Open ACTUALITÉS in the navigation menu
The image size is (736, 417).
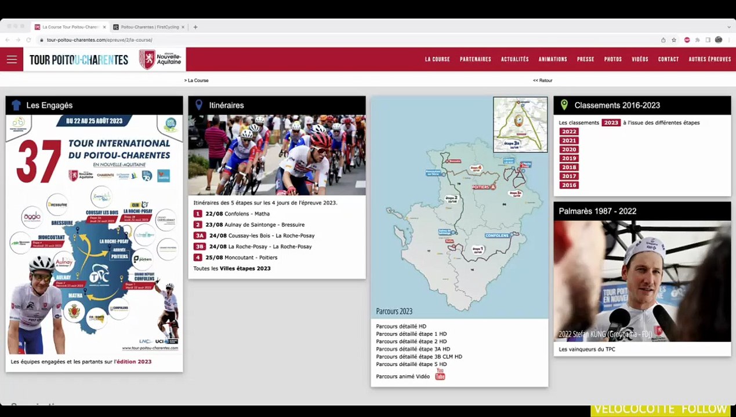pos(515,59)
